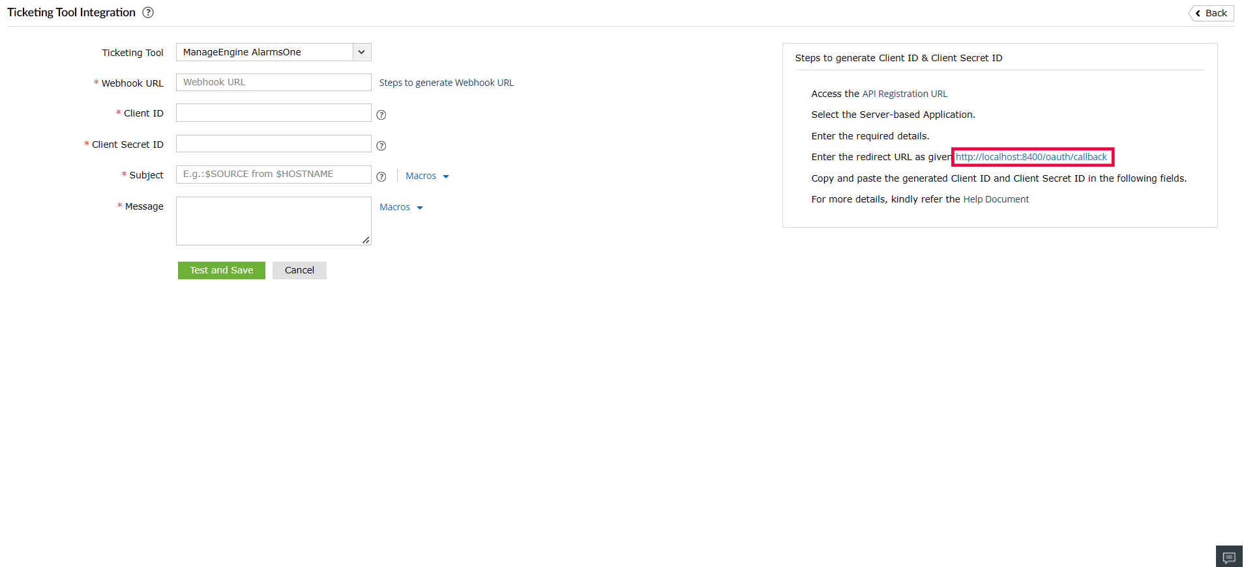The height and width of the screenshot is (567, 1244).
Task: Click the Back button
Action: coord(1211,13)
